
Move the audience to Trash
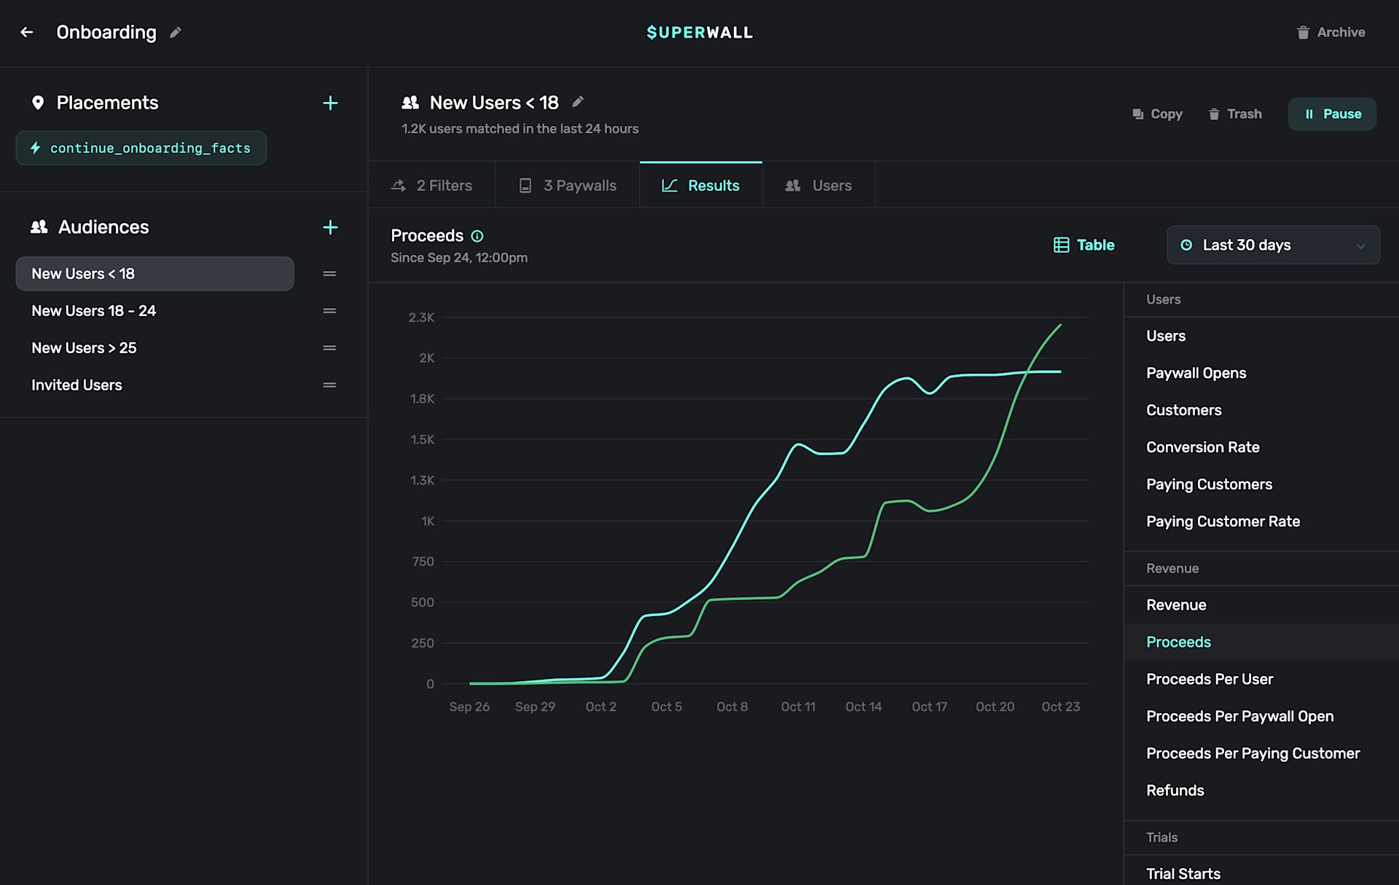[1235, 114]
